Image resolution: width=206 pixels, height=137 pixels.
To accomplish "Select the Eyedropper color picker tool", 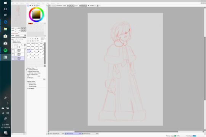I will (37, 41).
